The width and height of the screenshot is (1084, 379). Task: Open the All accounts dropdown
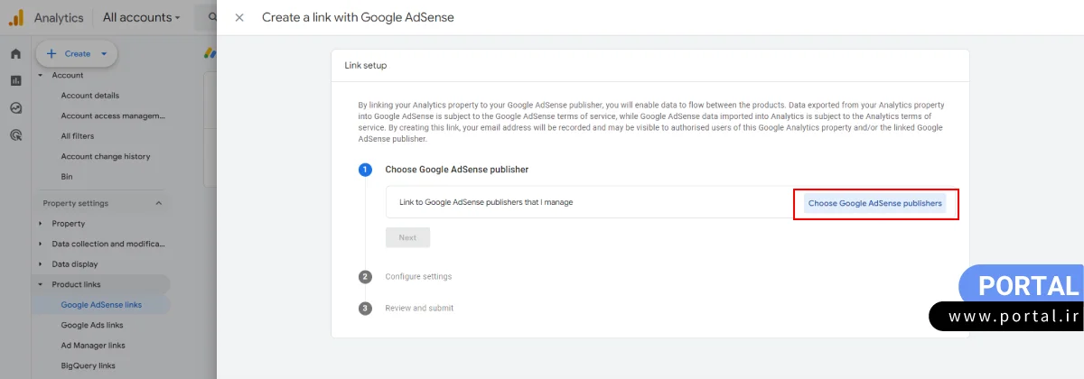[141, 17]
